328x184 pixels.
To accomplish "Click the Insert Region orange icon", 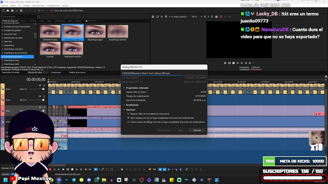I will [154, 169].
